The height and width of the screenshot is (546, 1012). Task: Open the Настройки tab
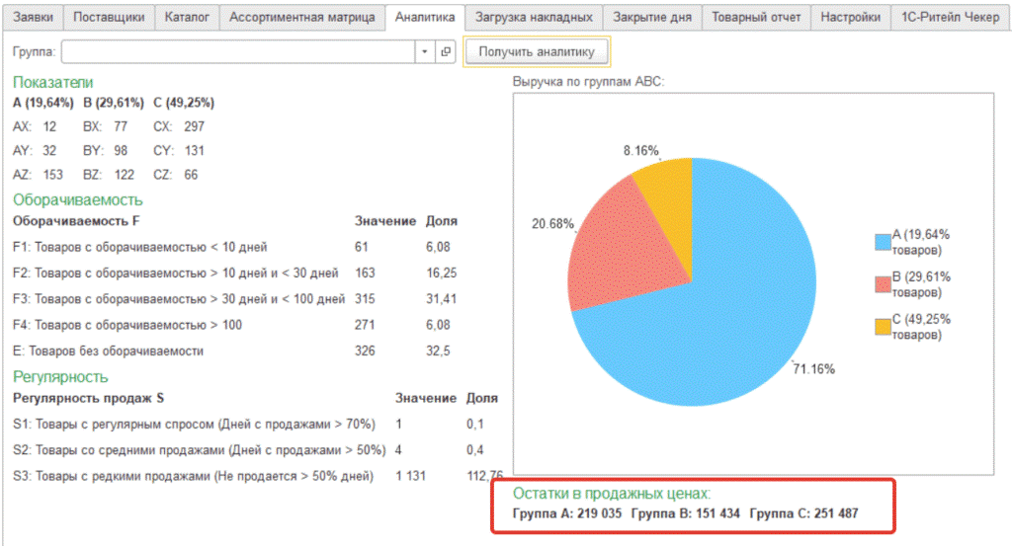pos(851,17)
